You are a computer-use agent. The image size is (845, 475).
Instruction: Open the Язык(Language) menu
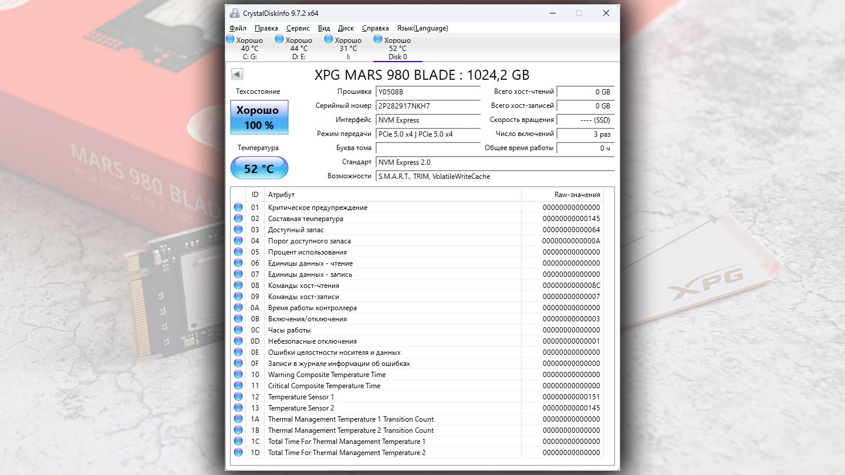click(x=422, y=28)
